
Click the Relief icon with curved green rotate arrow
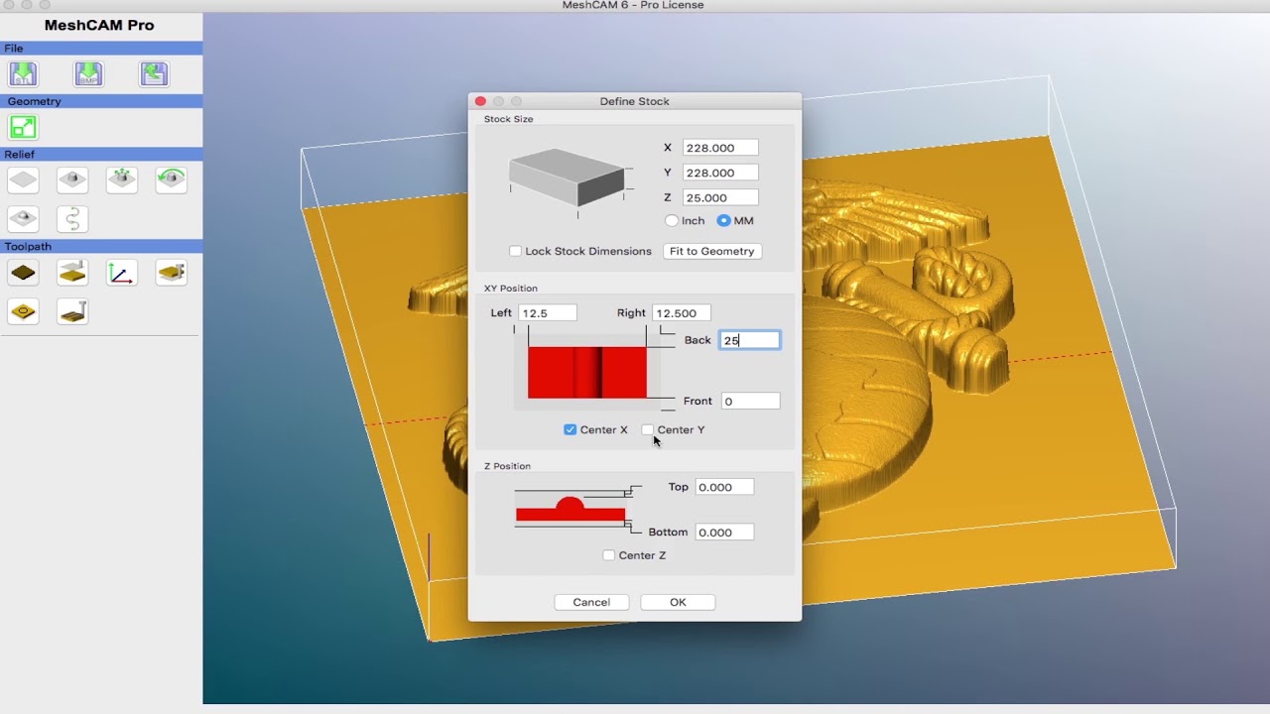tap(172, 179)
